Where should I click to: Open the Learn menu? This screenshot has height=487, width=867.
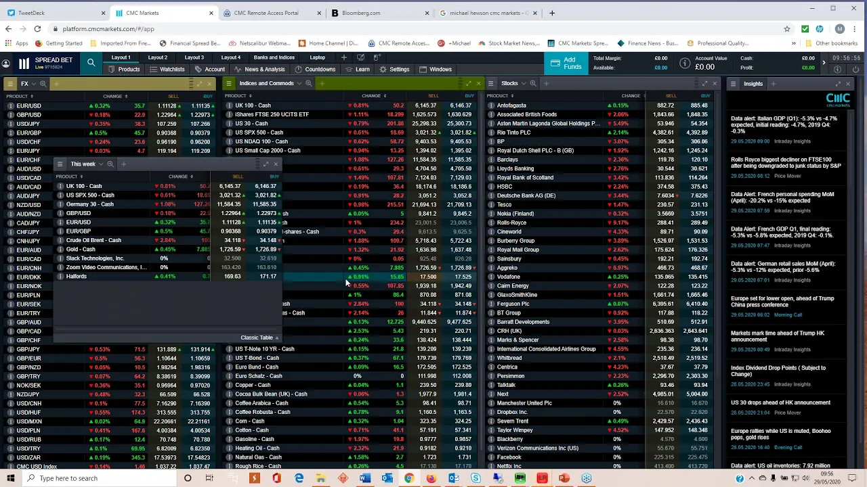pos(358,69)
